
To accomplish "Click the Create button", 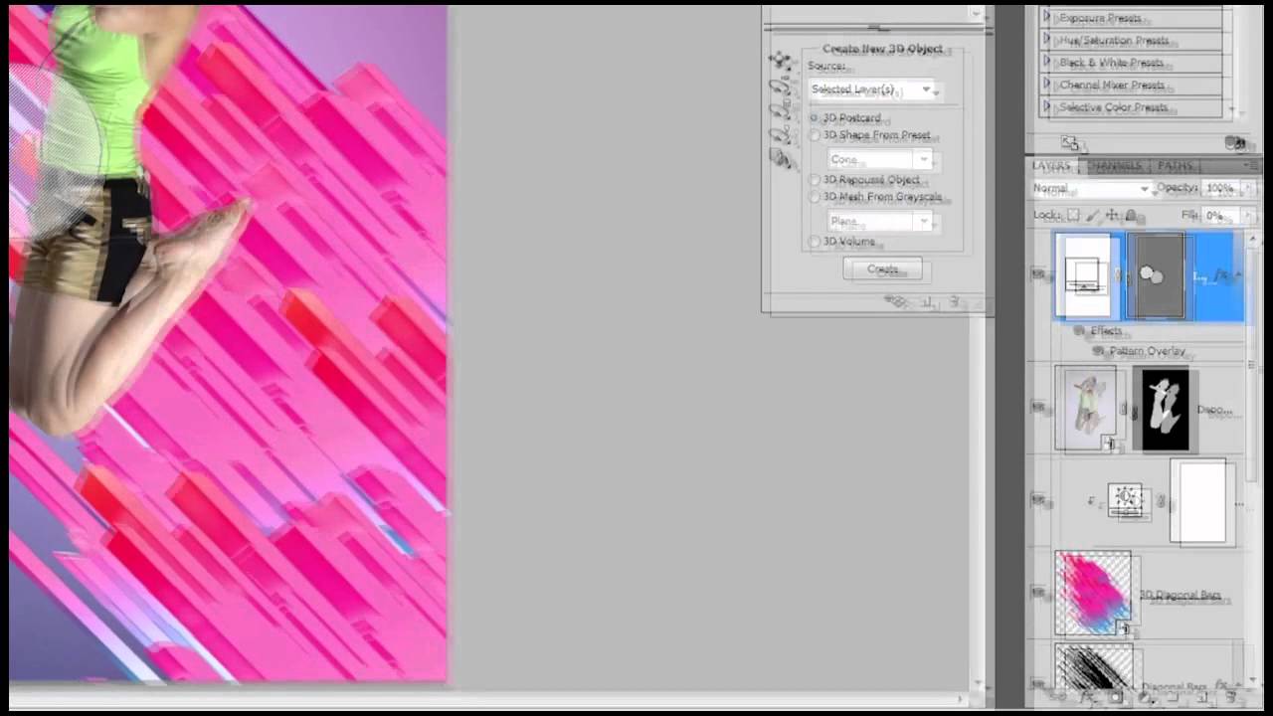I will coord(882,269).
